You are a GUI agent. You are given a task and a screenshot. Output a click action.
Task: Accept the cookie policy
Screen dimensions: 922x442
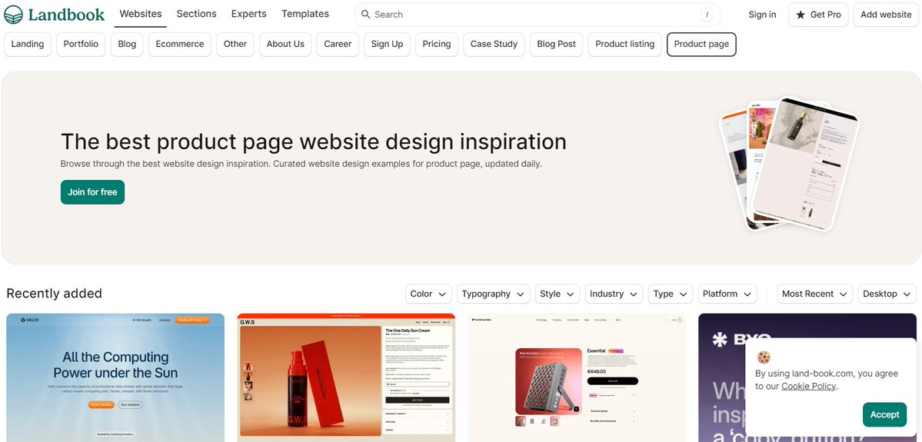click(884, 414)
